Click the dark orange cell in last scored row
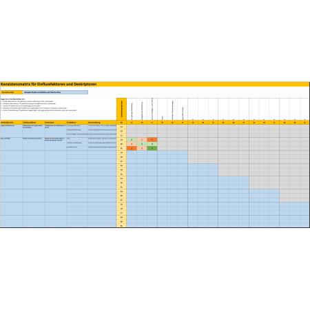The image size is (310, 310). coord(132,148)
